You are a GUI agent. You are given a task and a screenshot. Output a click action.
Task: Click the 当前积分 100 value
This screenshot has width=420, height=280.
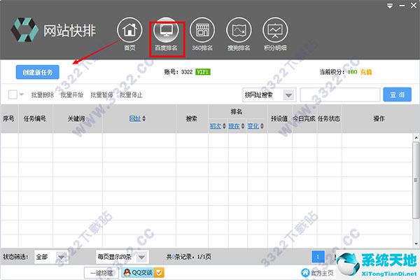point(352,72)
